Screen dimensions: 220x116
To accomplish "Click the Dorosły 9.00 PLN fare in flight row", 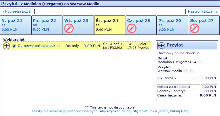I will 83,46.
